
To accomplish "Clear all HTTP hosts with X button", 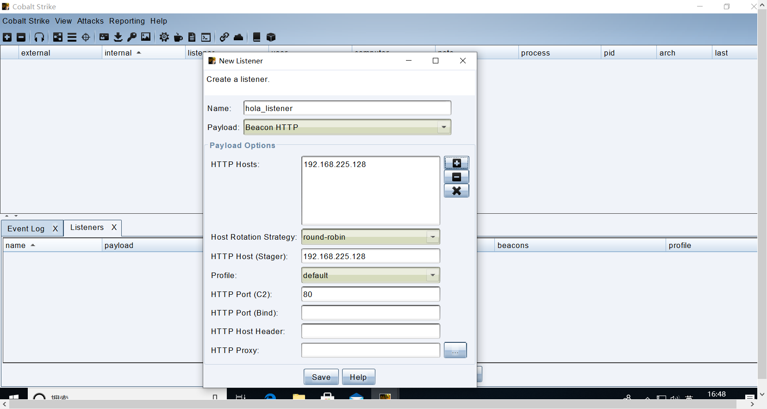I will coord(456,191).
